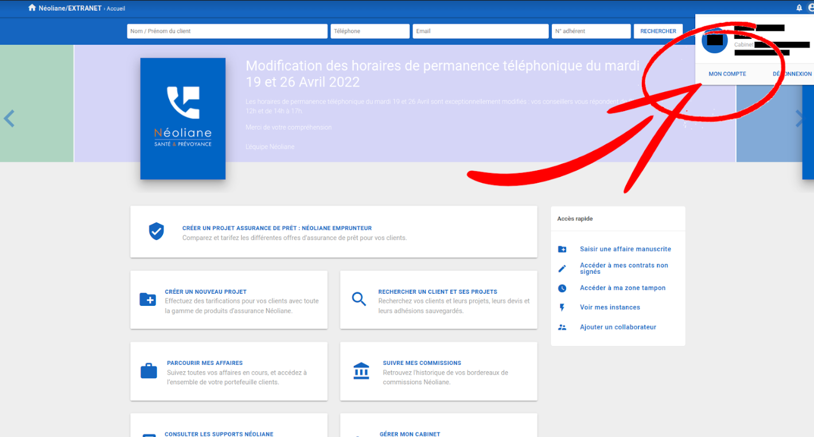Click the folder-plus icon for new project
This screenshot has height=437, width=814.
point(147,300)
